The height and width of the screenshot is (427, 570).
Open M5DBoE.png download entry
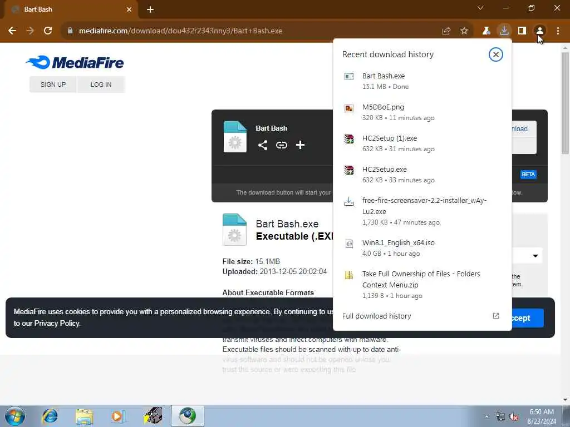click(x=422, y=112)
